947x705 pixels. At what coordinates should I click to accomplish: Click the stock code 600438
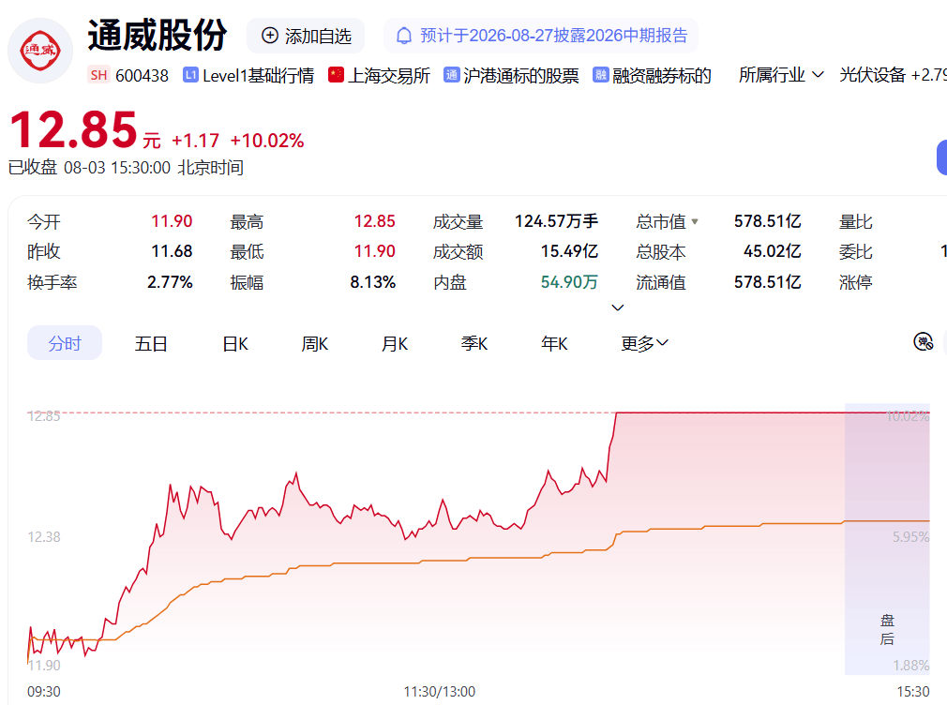(142, 76)
